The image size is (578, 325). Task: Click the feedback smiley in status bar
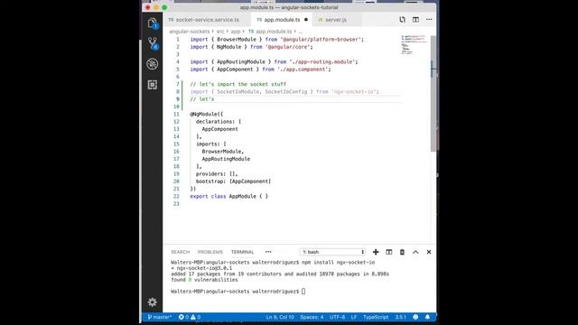coord(415,317)
